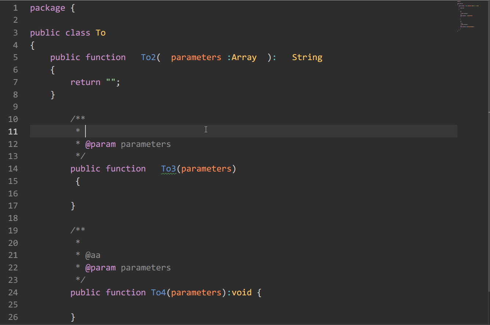Viewport: 490px width, 325px height.
Task: Click the package keyword on line 1
Action: [48, 8]
